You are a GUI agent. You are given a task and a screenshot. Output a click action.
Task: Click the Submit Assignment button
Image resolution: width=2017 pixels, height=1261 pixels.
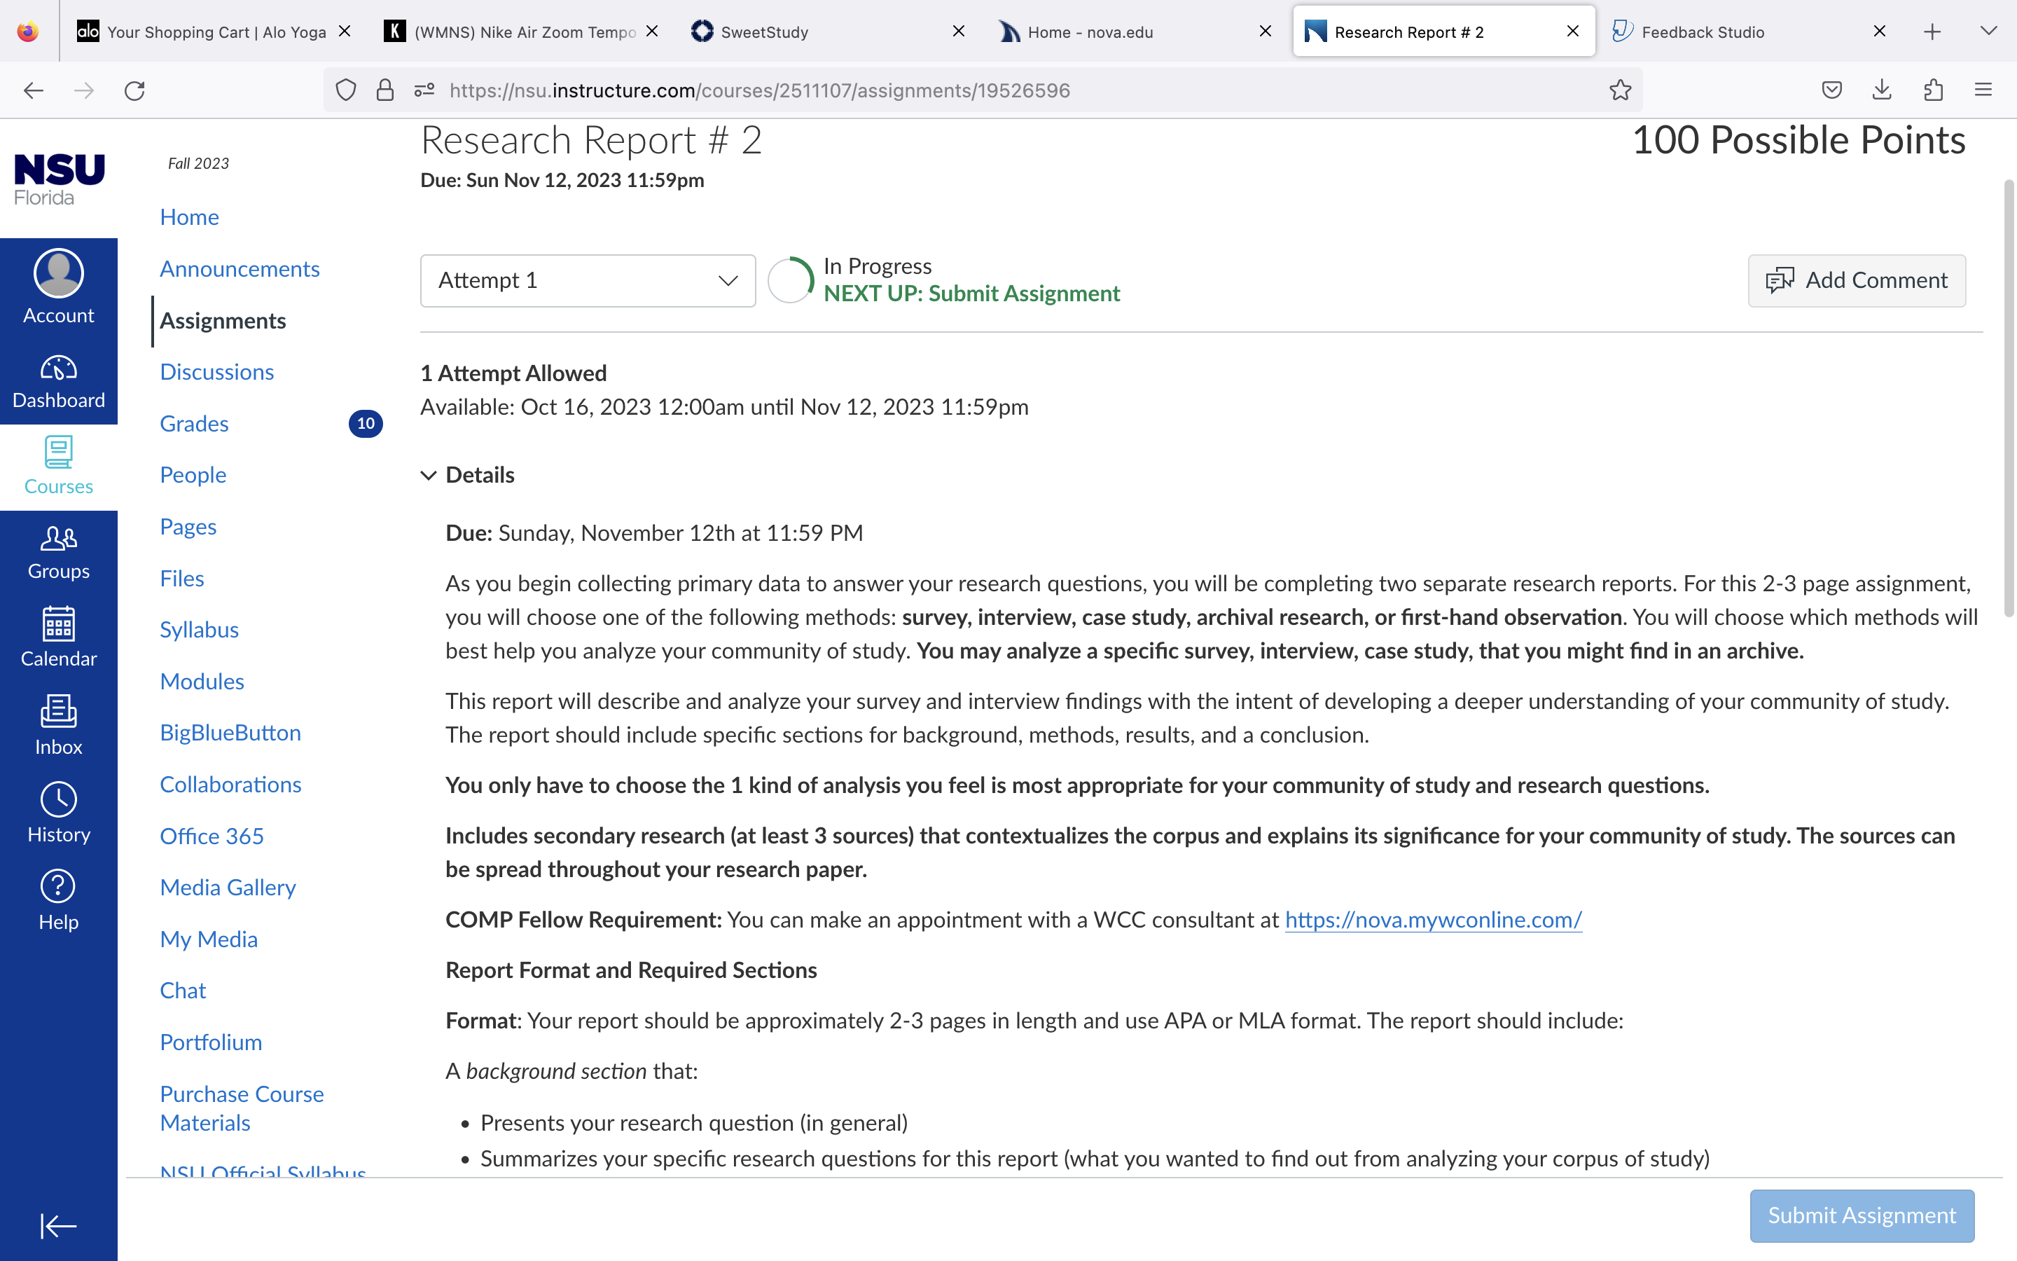[x=1862, y=1216]
